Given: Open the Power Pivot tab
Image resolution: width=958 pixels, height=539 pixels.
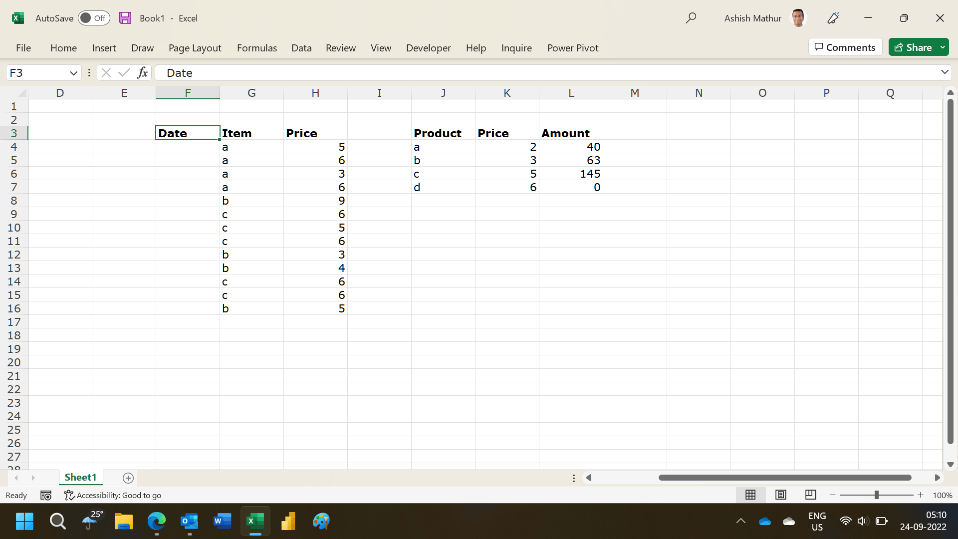Looking at the screenshot, I should tap(572, 48).
